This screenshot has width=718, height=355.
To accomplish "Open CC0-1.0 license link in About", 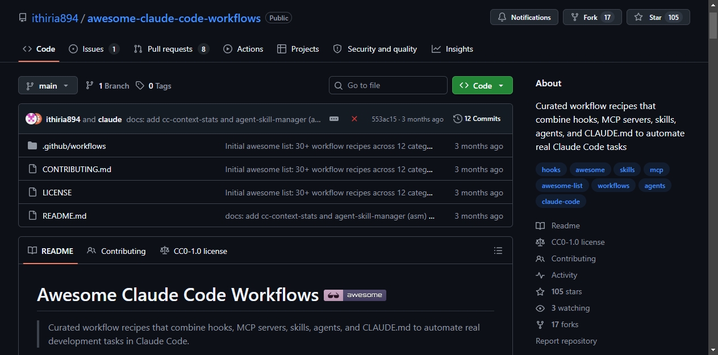I will 570,242.
